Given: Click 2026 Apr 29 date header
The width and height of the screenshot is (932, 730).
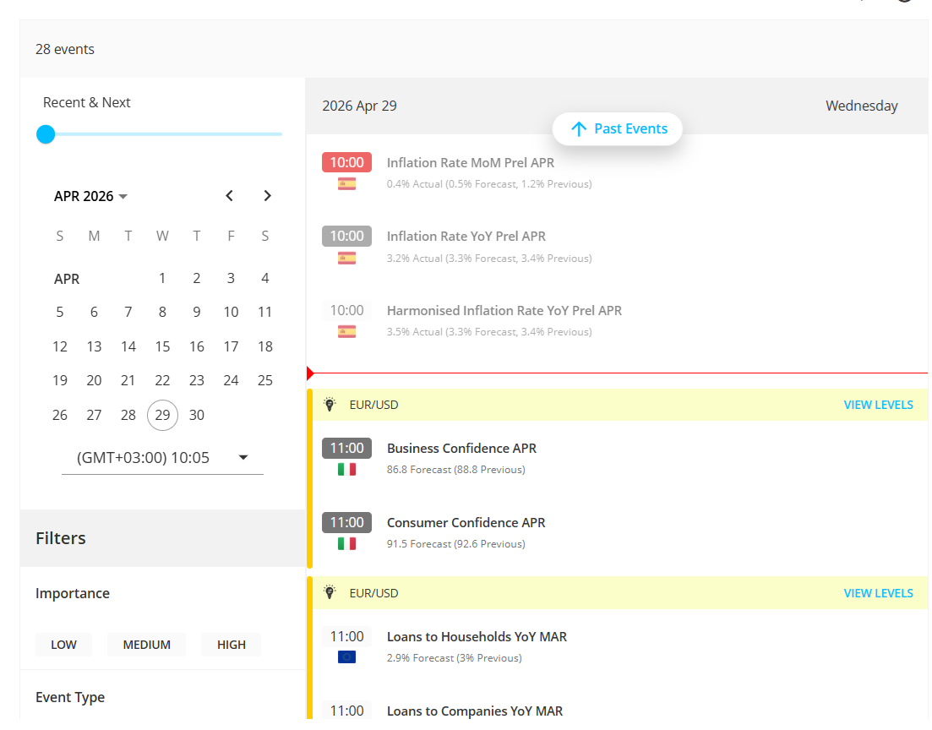Looking at the screenshot, I should (x=359, y=106).
